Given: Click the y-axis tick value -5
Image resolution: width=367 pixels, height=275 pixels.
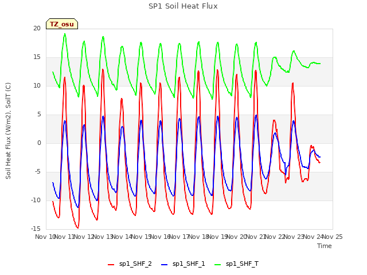Looking at the screenshot, I should 38,172.
